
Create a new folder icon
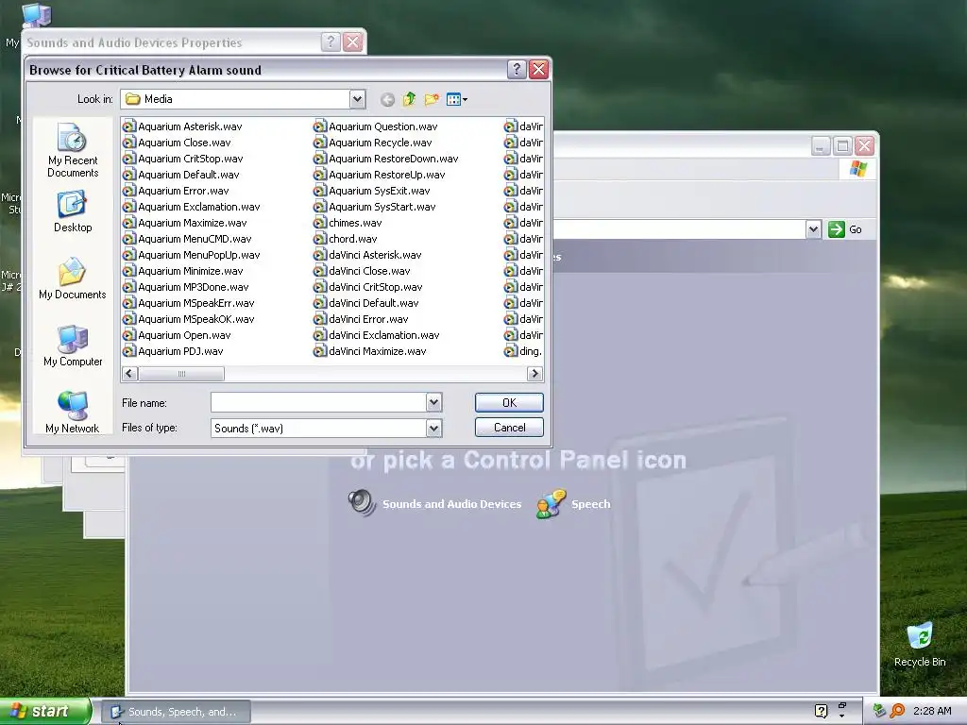432,99
